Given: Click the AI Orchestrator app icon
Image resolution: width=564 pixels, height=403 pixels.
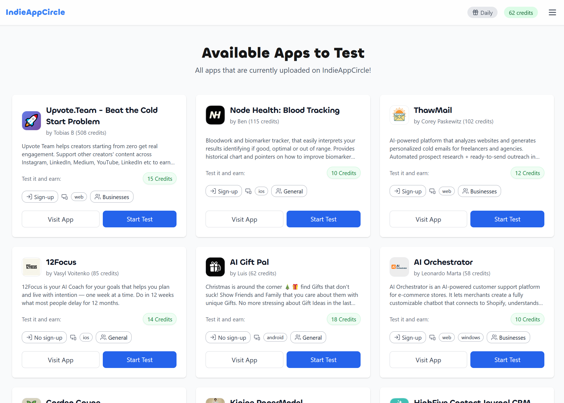Looking at the screenshot, I should [x=399, y=267].
